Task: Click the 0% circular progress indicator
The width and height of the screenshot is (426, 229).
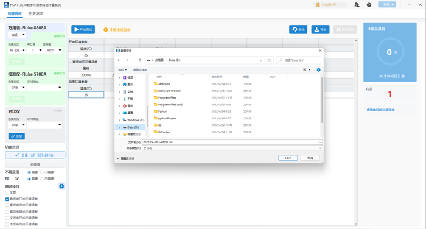Action: pyautogui.click(x=391, y=52)
